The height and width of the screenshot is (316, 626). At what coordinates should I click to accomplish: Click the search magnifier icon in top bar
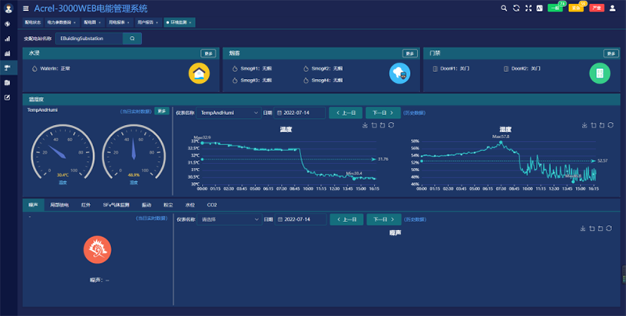pos(505,8)
